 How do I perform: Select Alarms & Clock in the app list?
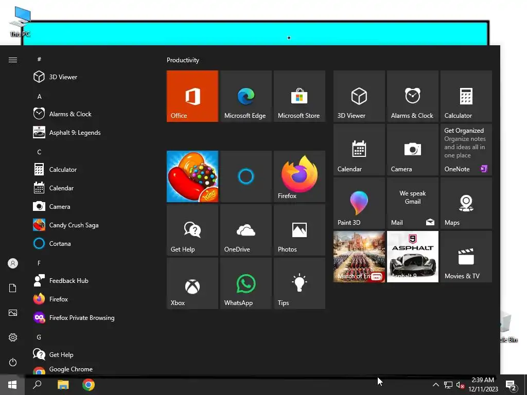click(91, 114)
